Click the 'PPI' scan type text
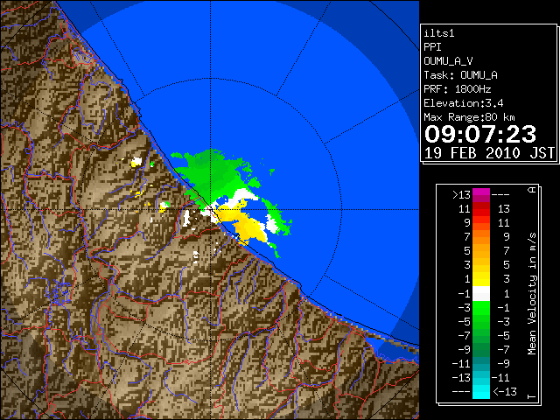Viewport: 560px width, 420px height. click(x=432, y=47)
